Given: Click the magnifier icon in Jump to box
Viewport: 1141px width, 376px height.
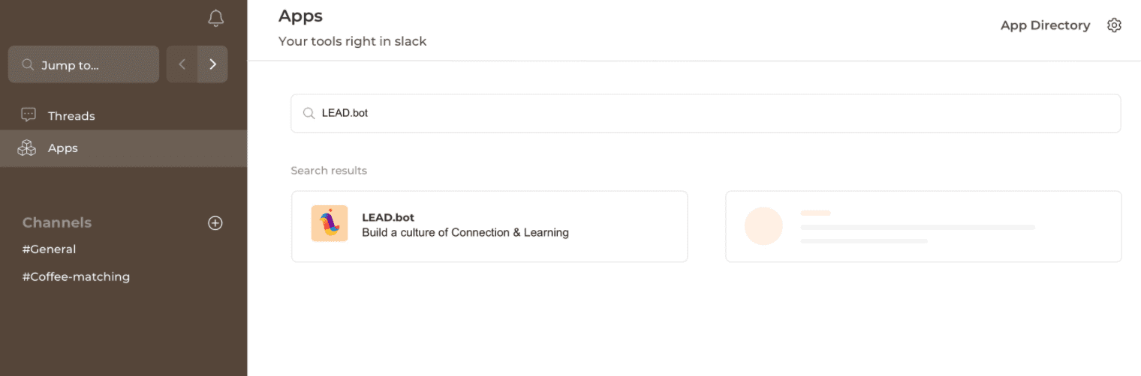Looking at the screenshot, I should (x=29, y=65).
